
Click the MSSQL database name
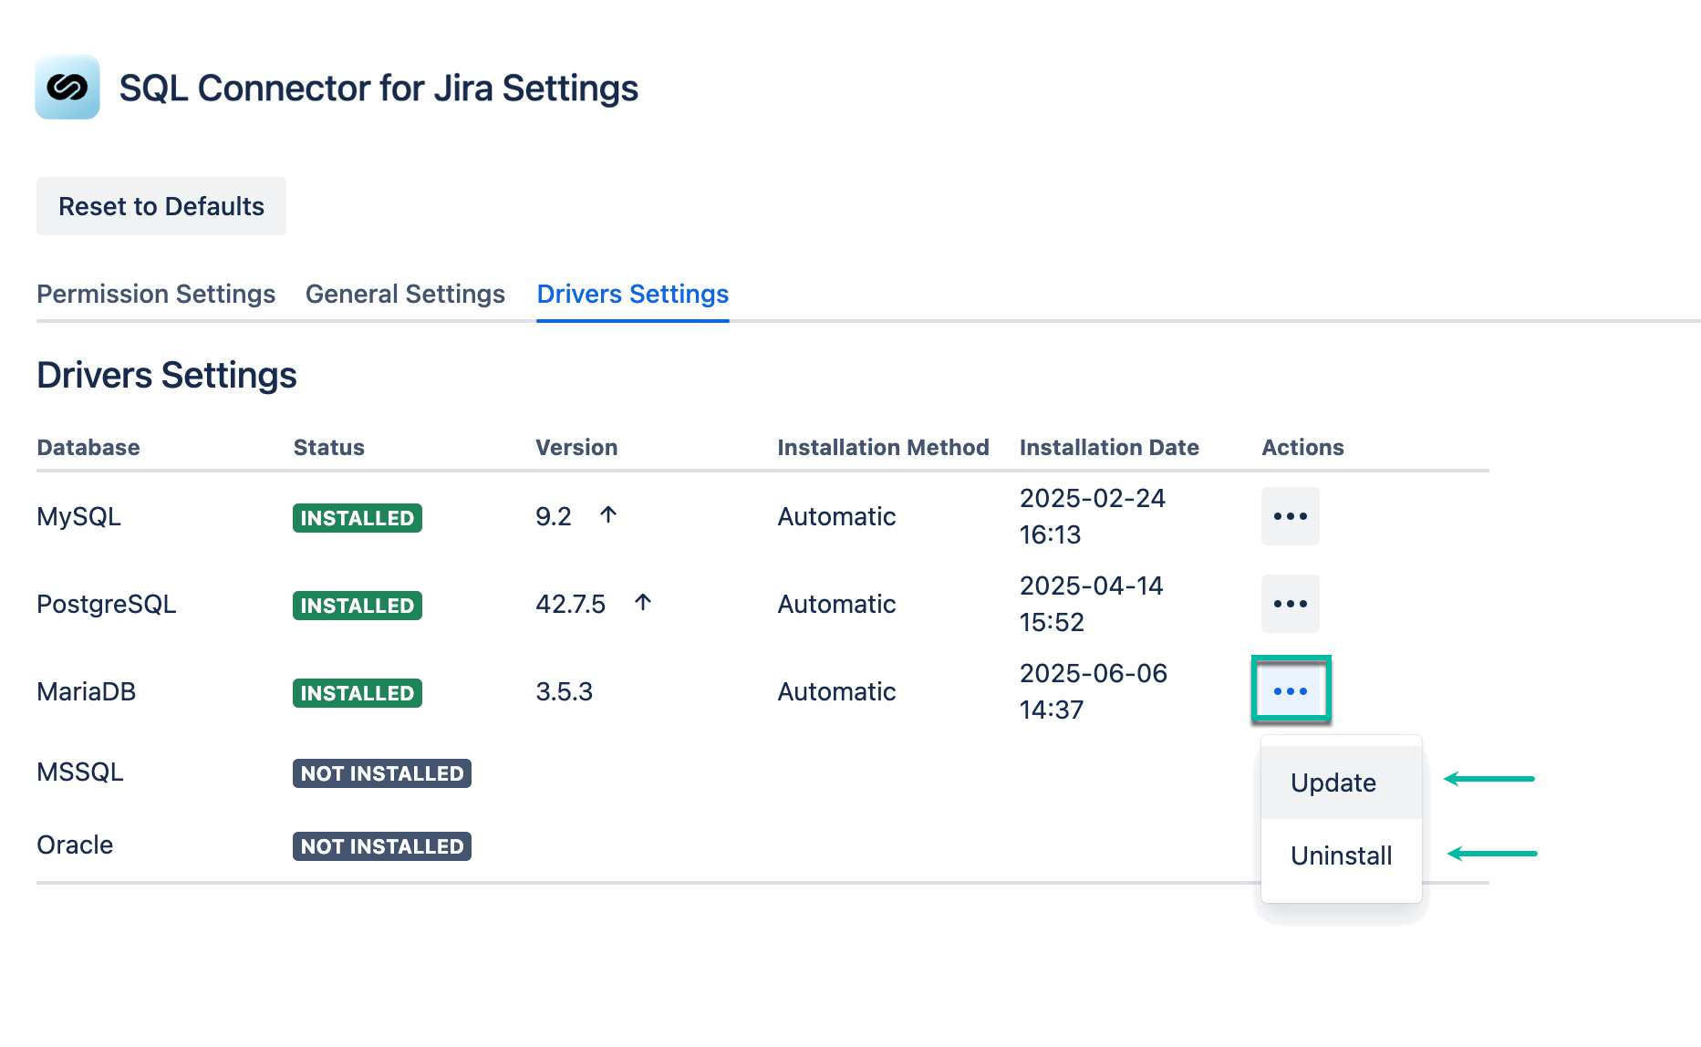coord(80,772)
